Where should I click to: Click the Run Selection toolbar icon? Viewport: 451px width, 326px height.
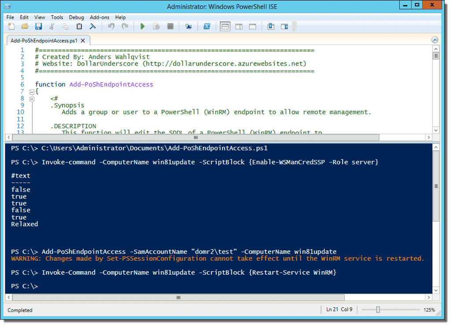pyautogui.click(x=156, y=26)
